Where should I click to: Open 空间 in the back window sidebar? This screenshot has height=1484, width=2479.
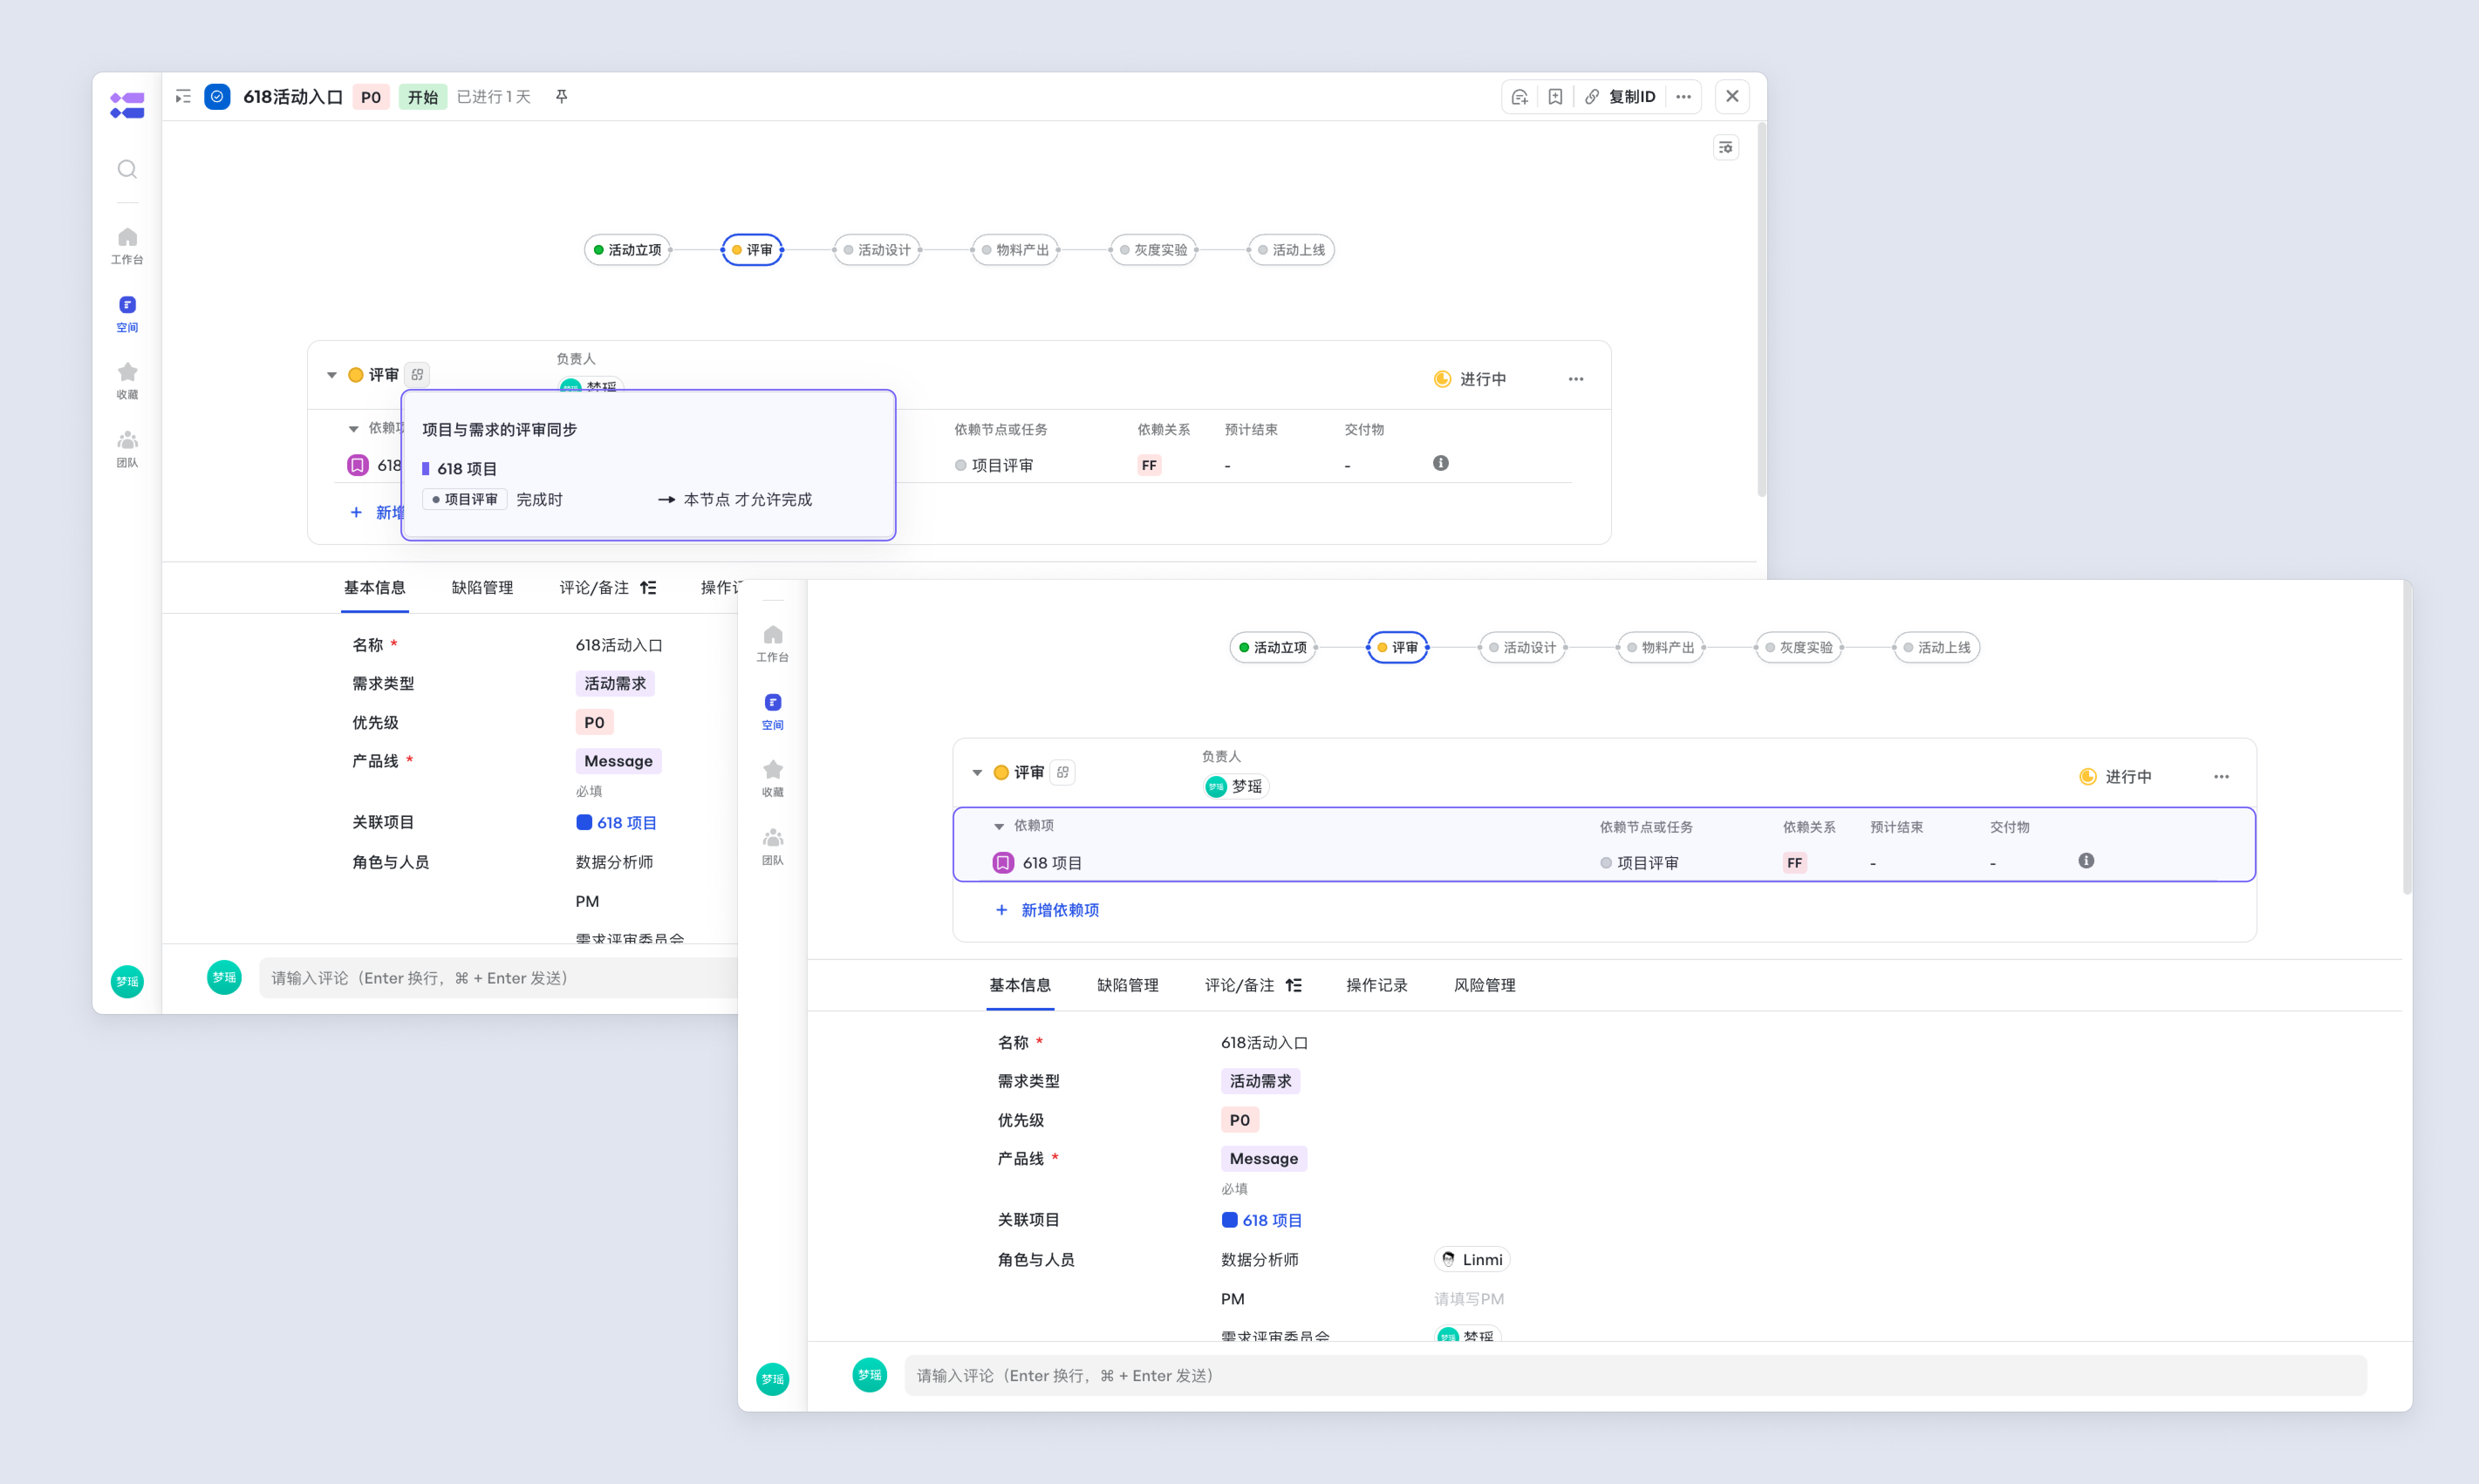click(127, 314)
